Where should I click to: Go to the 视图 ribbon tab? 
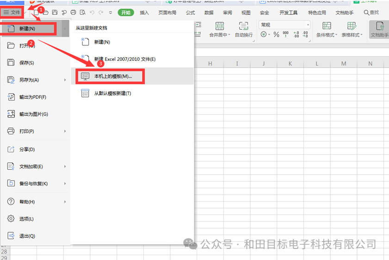tap(246, 13)
